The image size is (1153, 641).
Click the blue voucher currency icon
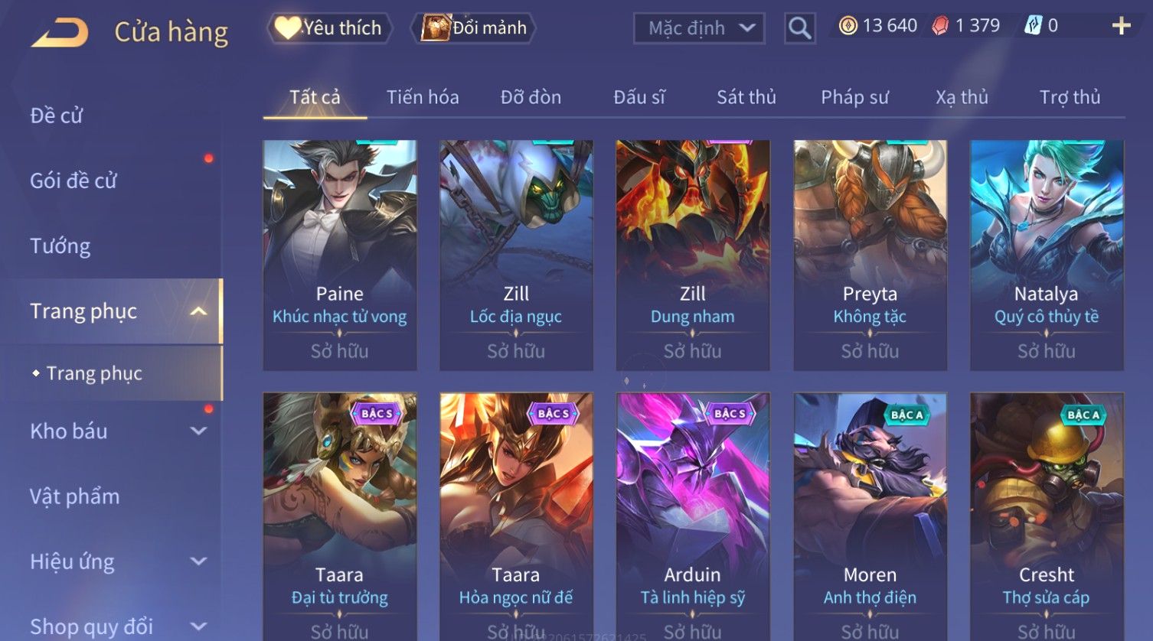click(1033, 26)
